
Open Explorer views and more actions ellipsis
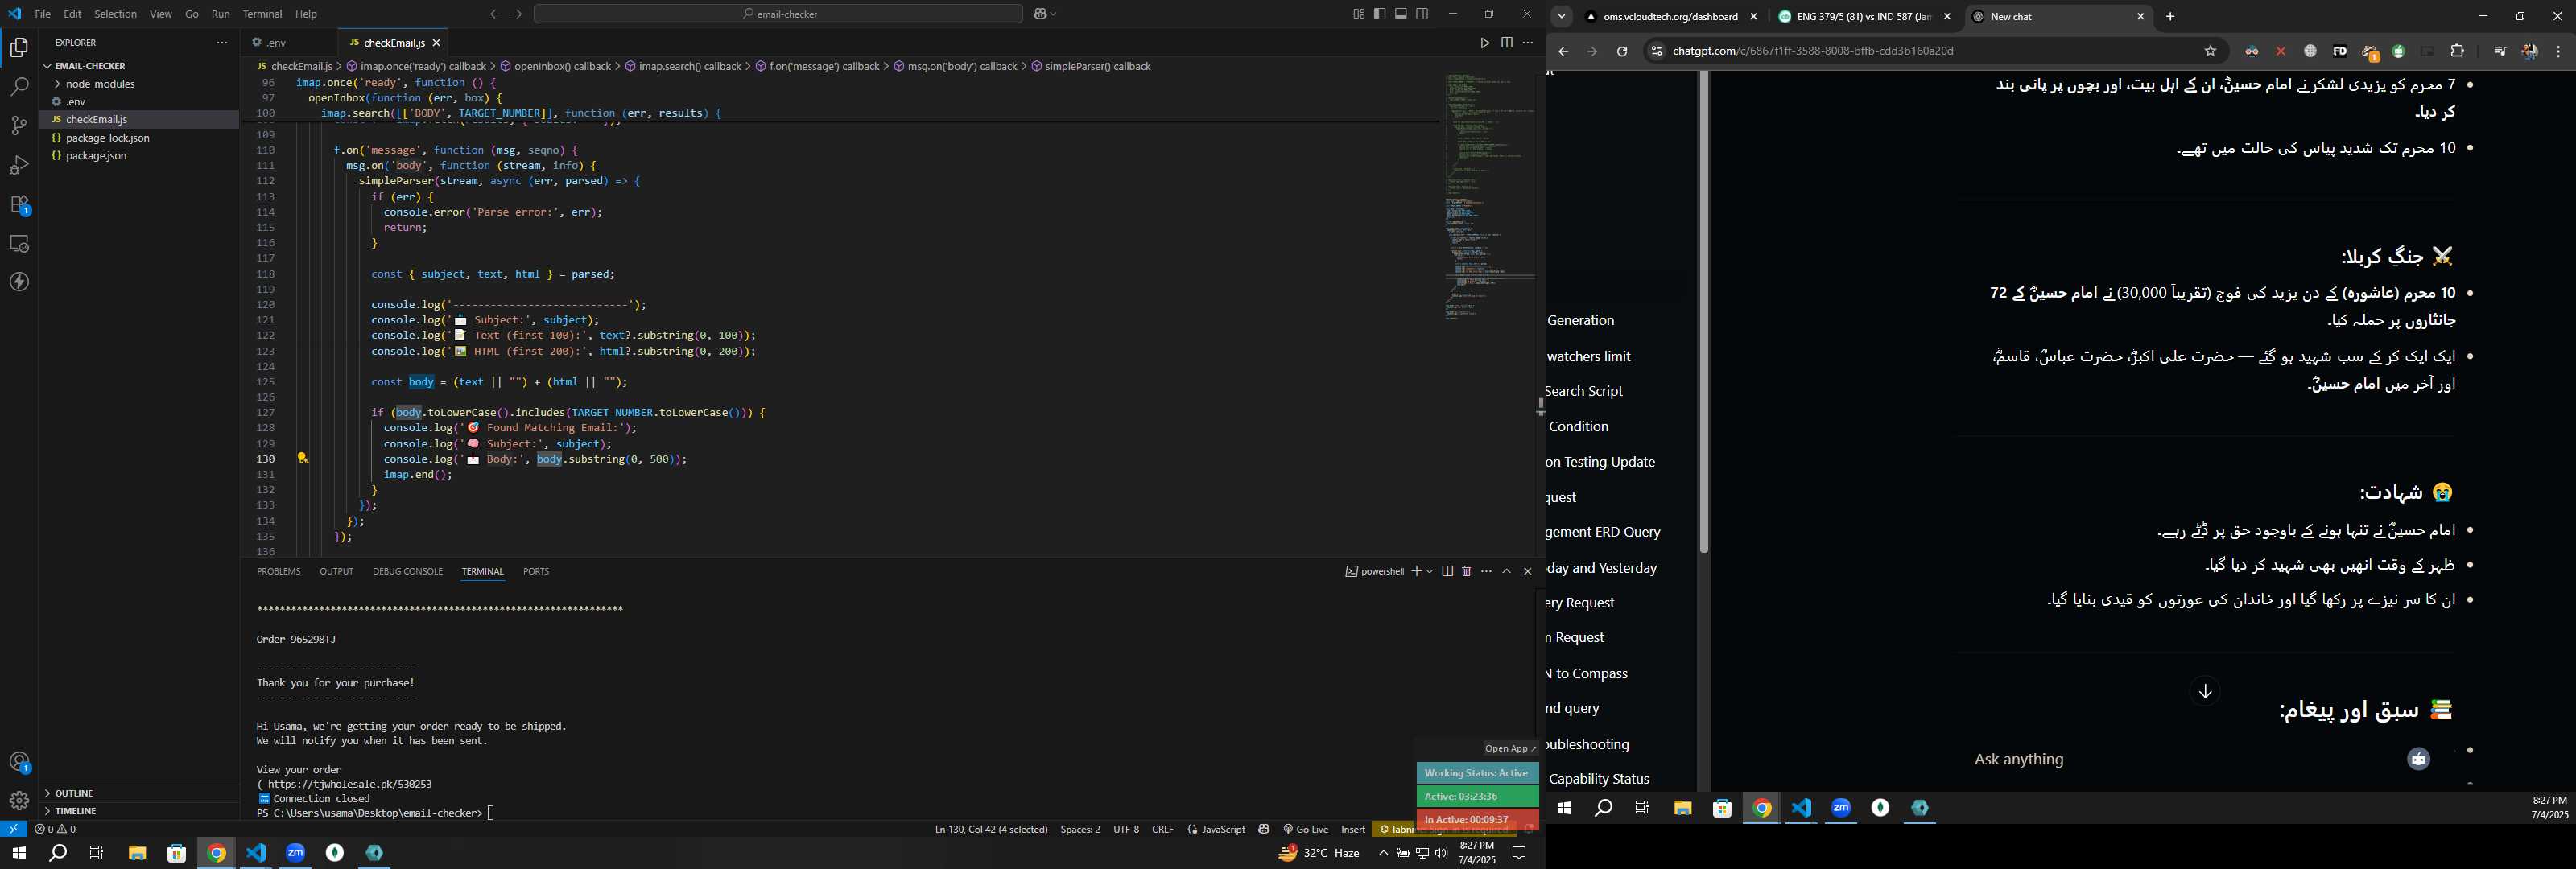222,43
